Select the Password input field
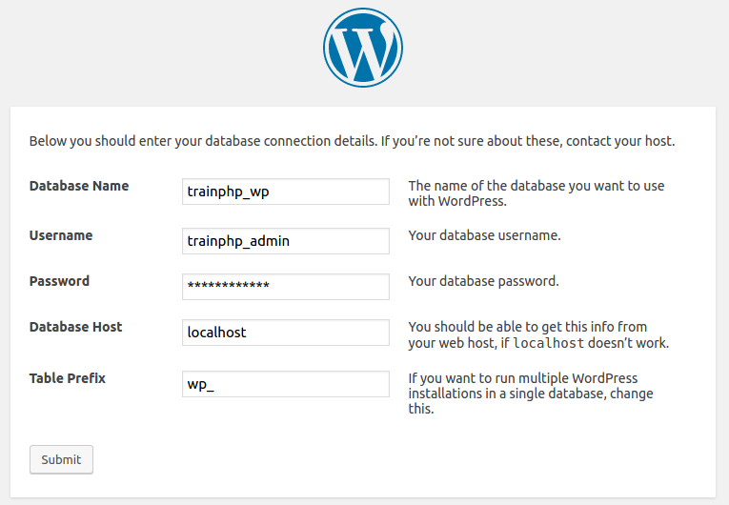 coord(286,287)
